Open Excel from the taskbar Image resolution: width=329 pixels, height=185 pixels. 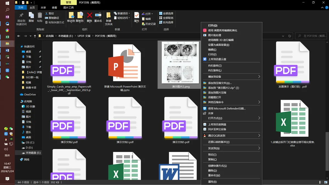7,37
